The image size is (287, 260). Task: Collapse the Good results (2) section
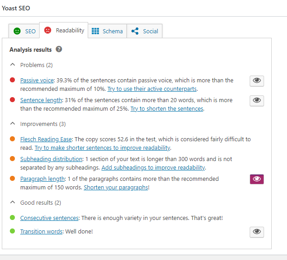[36, 202]
